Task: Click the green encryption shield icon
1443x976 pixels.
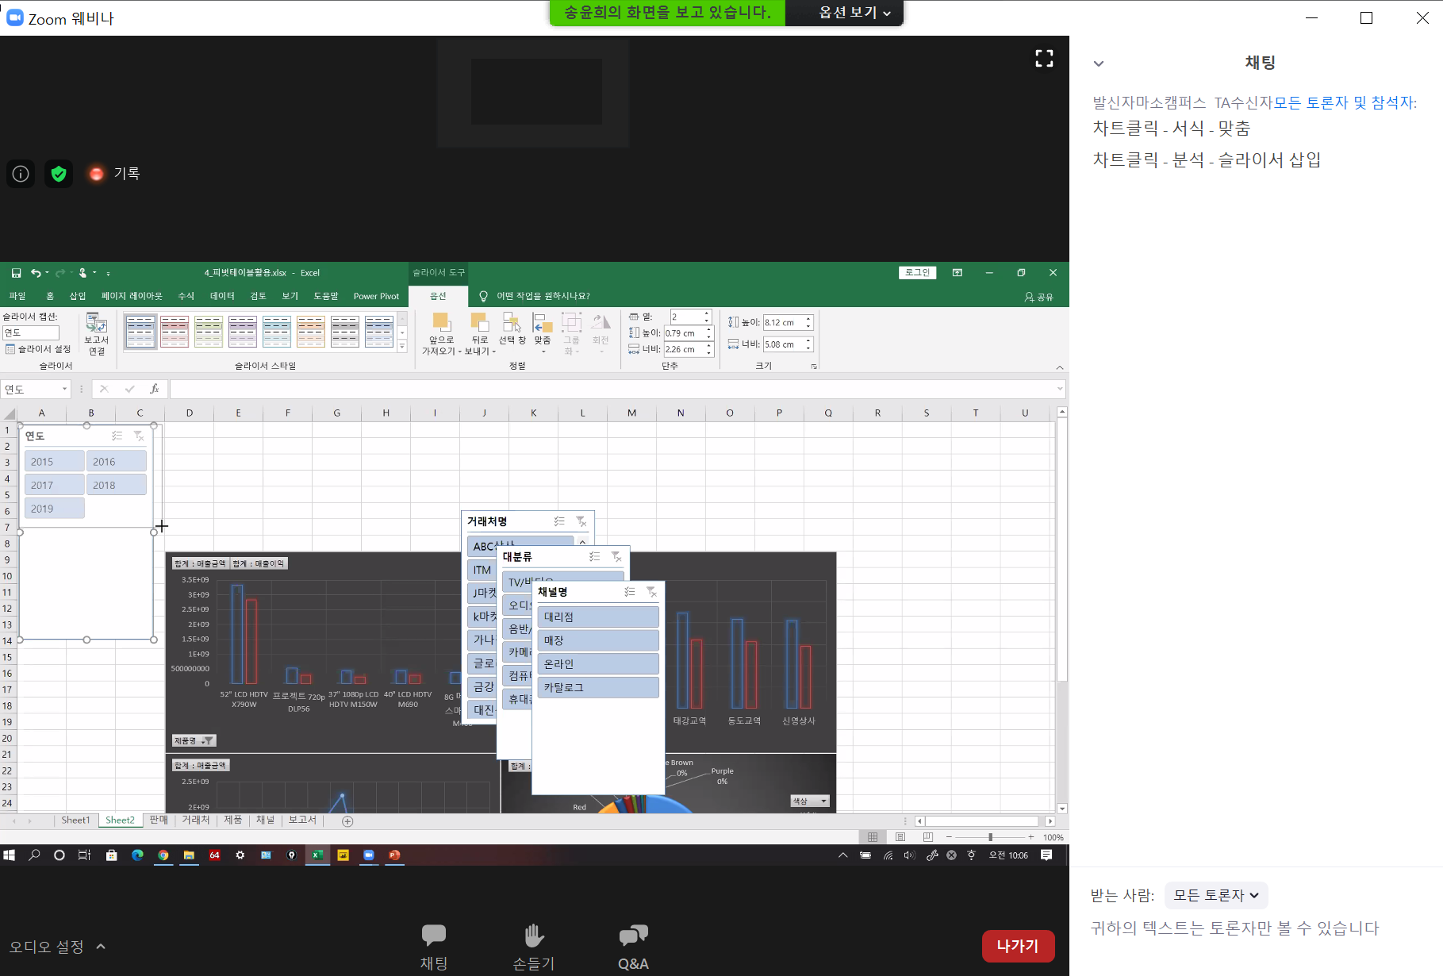Action: (x=59, y=174)
